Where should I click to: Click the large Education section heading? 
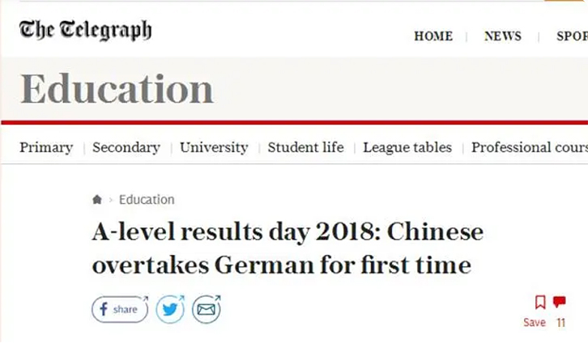117,89
